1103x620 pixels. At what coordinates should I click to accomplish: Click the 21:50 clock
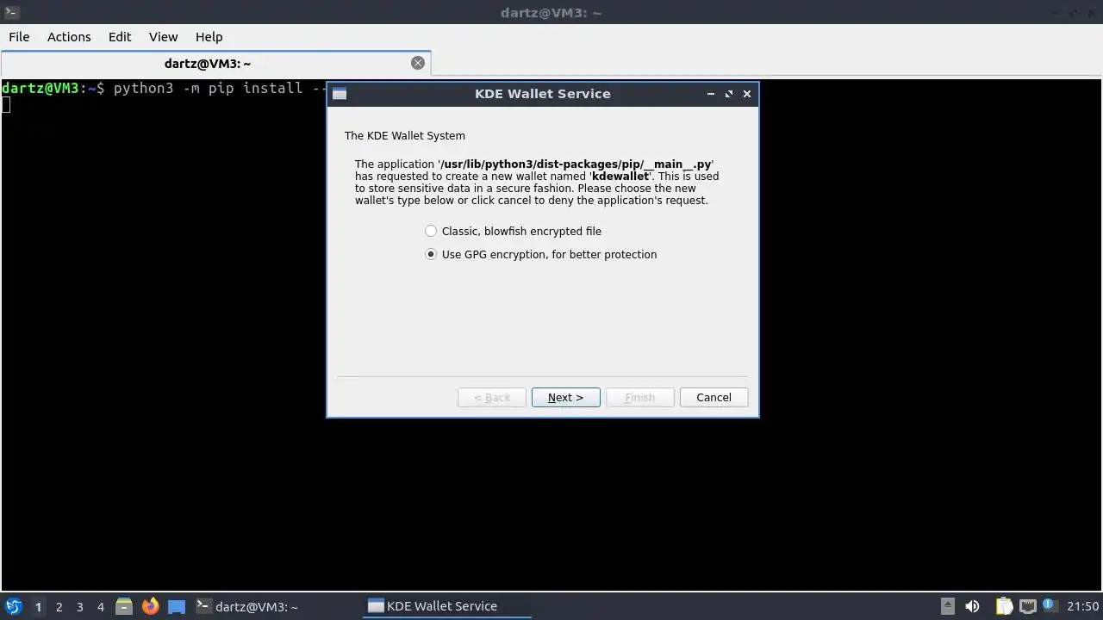(1082, 606)
